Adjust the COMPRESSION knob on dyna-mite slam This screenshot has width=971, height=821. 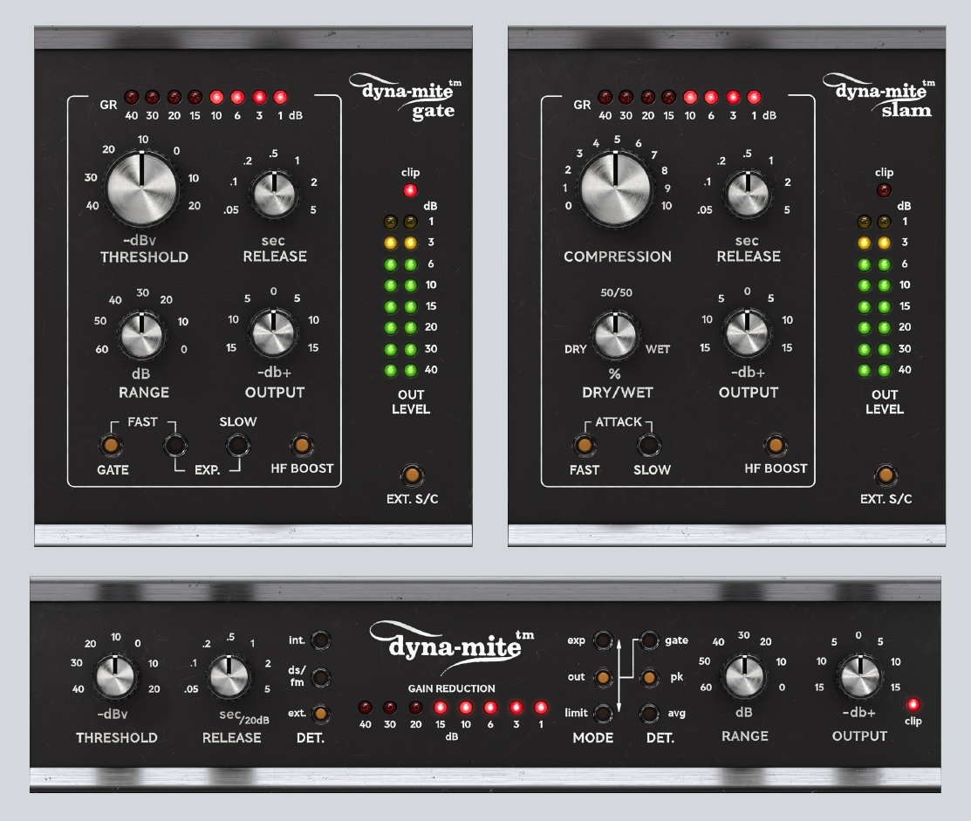pyautogui.click(x=616, y=188)
